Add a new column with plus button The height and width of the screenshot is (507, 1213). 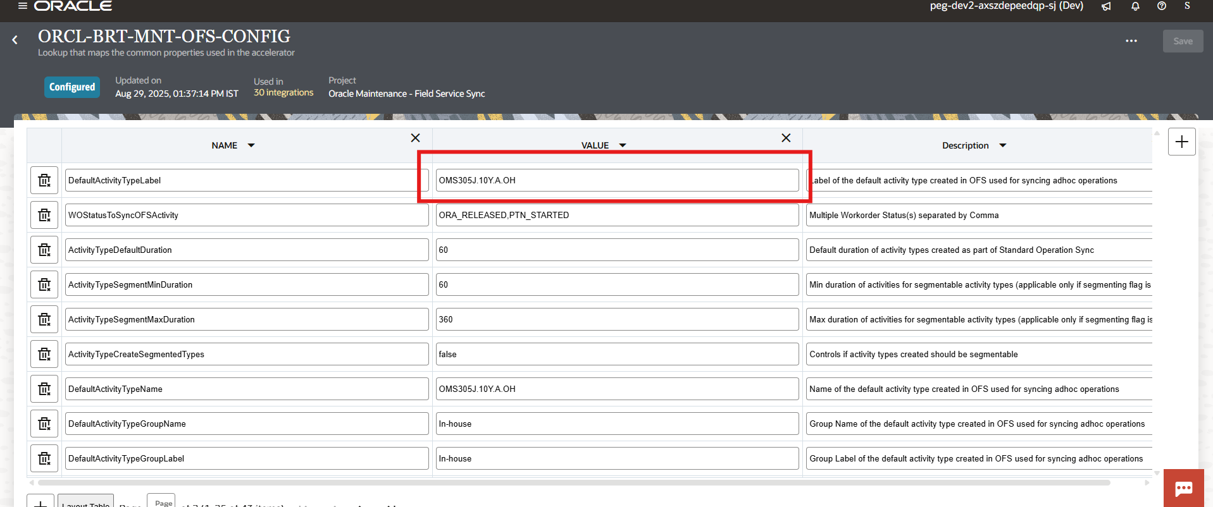[1181, 142]
